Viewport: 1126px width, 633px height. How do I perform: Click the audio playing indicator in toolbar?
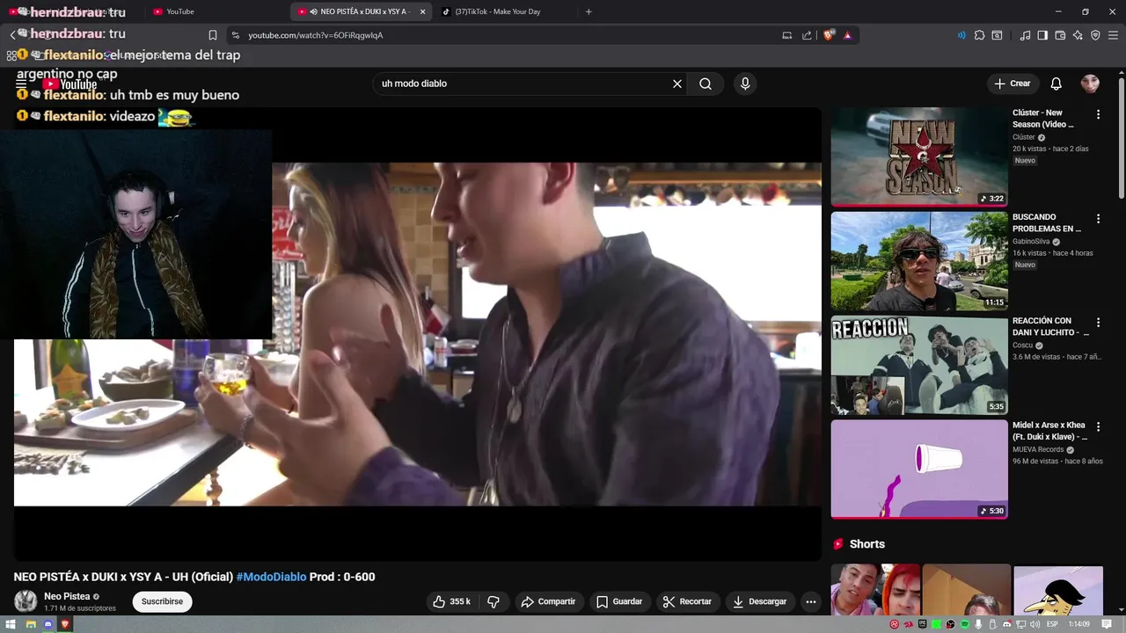tap(961, 35)
